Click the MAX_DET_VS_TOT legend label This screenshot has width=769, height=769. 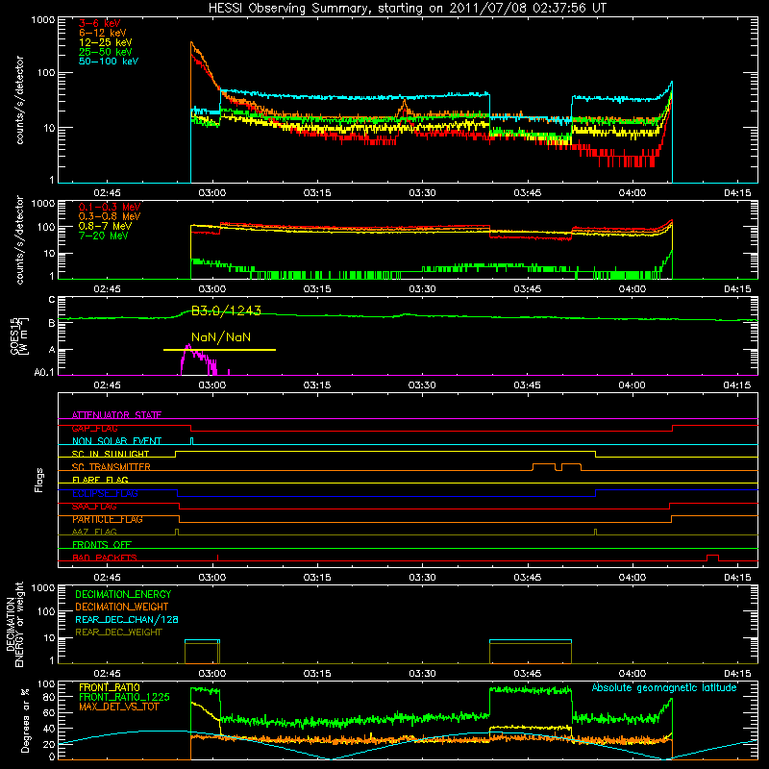119,707
